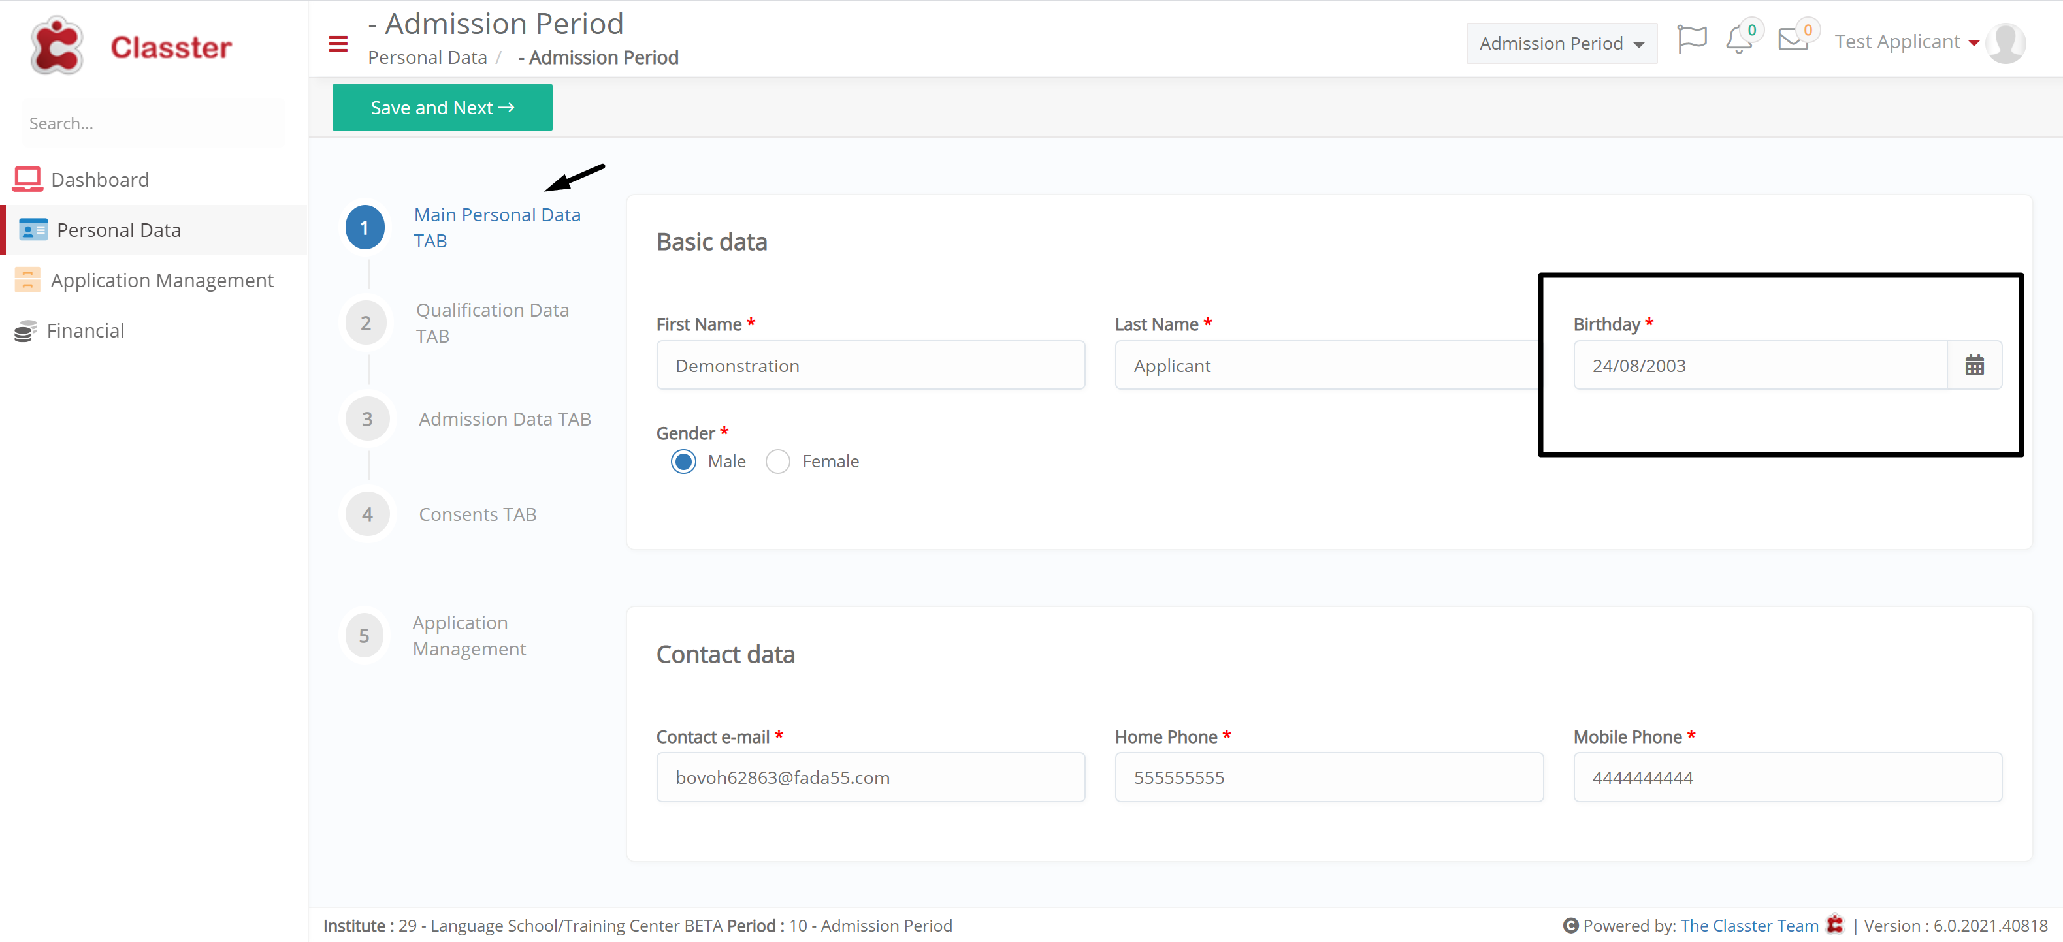The height and width of the screenshot is (942, 2063).
Task: Open the Birthday calendar picker icon
Action: click(x=1974, y=366)
